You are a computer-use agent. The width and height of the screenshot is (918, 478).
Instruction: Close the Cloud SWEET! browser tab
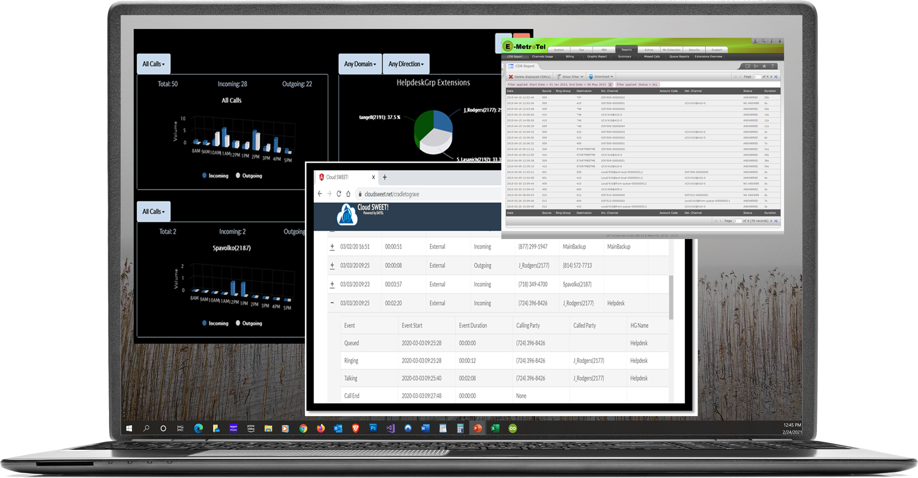tap(373, 177)
